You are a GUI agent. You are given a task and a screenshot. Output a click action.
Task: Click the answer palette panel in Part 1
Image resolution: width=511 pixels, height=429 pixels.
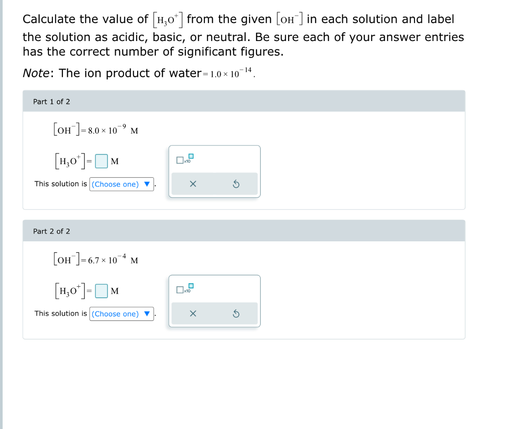(214, 172)
